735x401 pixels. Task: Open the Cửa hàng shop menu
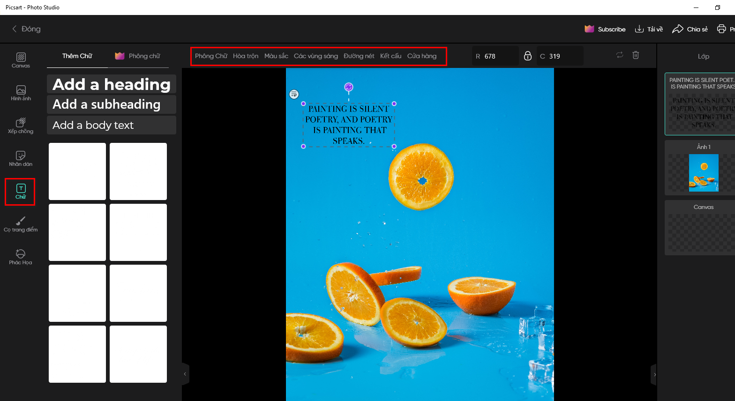422,56
